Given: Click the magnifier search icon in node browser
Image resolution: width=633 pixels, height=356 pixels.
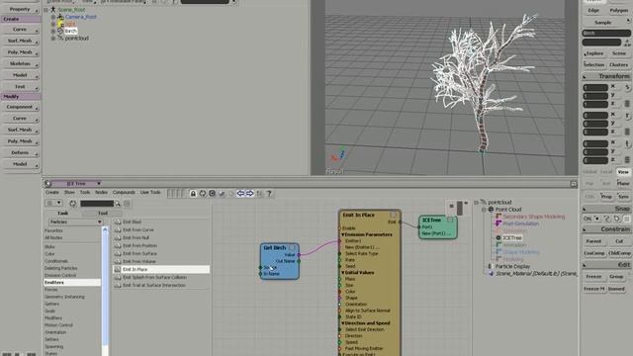Looking at the screenshot, I should click(118, 204).
